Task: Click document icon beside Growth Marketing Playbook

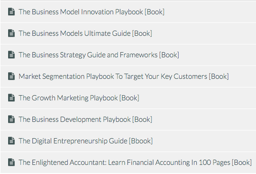Action: (x=11, y=98)
